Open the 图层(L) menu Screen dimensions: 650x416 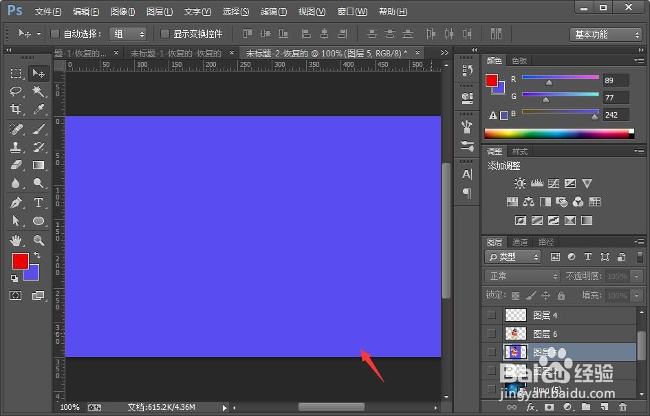point(160,12)
